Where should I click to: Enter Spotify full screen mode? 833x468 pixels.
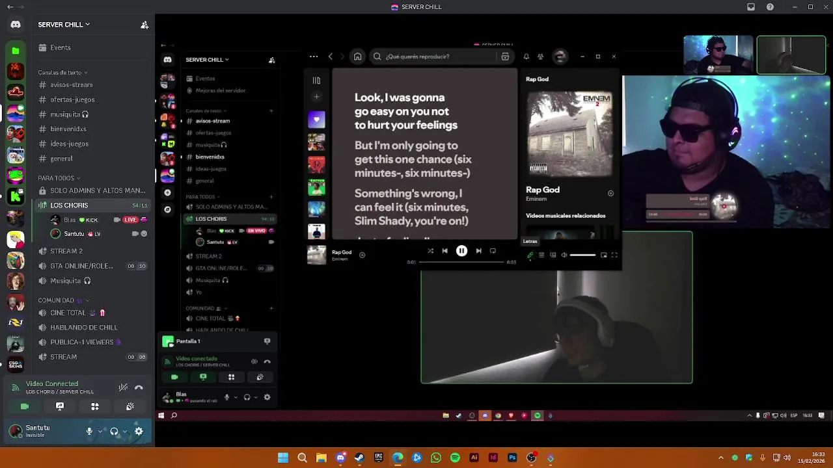click(614, 255)
